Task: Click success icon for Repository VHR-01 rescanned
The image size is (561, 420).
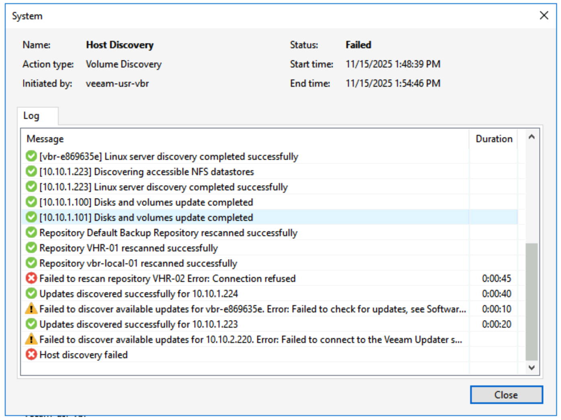Action: [31, 248]
